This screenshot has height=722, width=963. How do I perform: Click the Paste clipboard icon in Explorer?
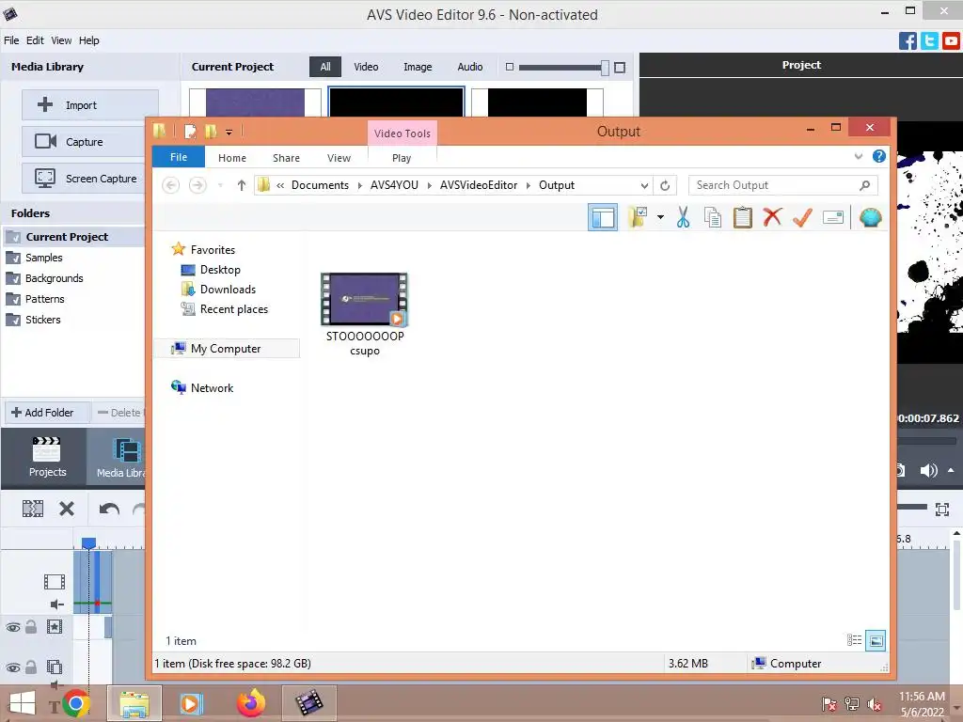(743, 217)
